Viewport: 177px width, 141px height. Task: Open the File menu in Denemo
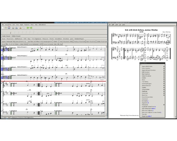coord(3,25)
